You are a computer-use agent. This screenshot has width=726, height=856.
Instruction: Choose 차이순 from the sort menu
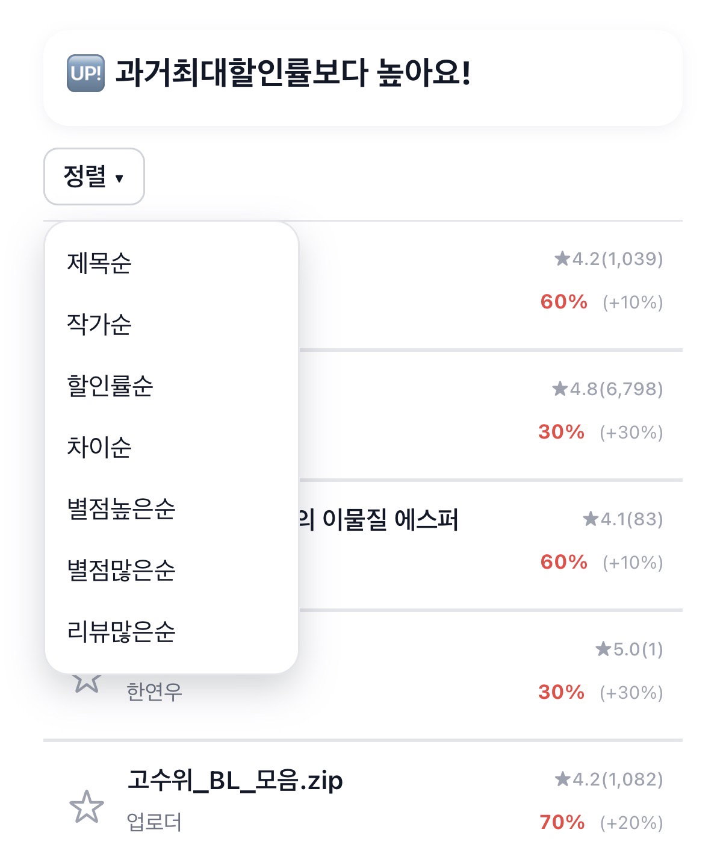click(99, 447)
